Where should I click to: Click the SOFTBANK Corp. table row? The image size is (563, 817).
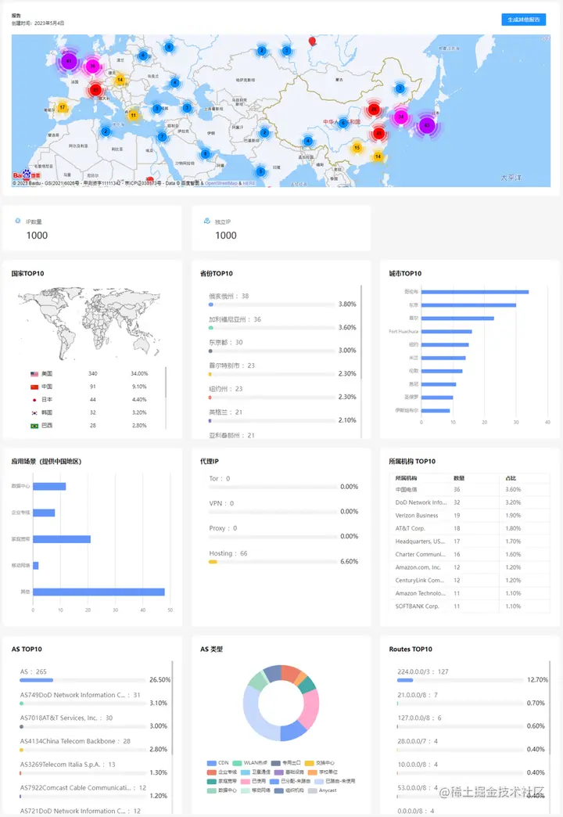[x=469, y=606]
